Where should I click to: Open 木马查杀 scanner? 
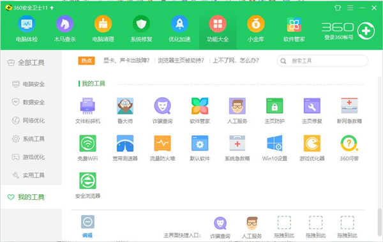pos(64,29)
